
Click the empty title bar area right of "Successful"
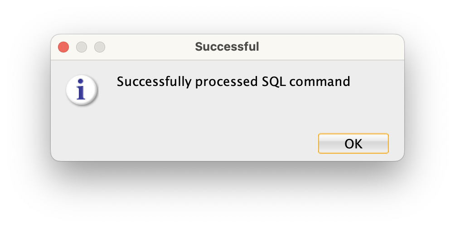click(x=331, y=47)
